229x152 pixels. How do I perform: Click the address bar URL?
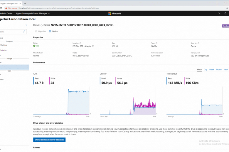[x=59, y=8]
